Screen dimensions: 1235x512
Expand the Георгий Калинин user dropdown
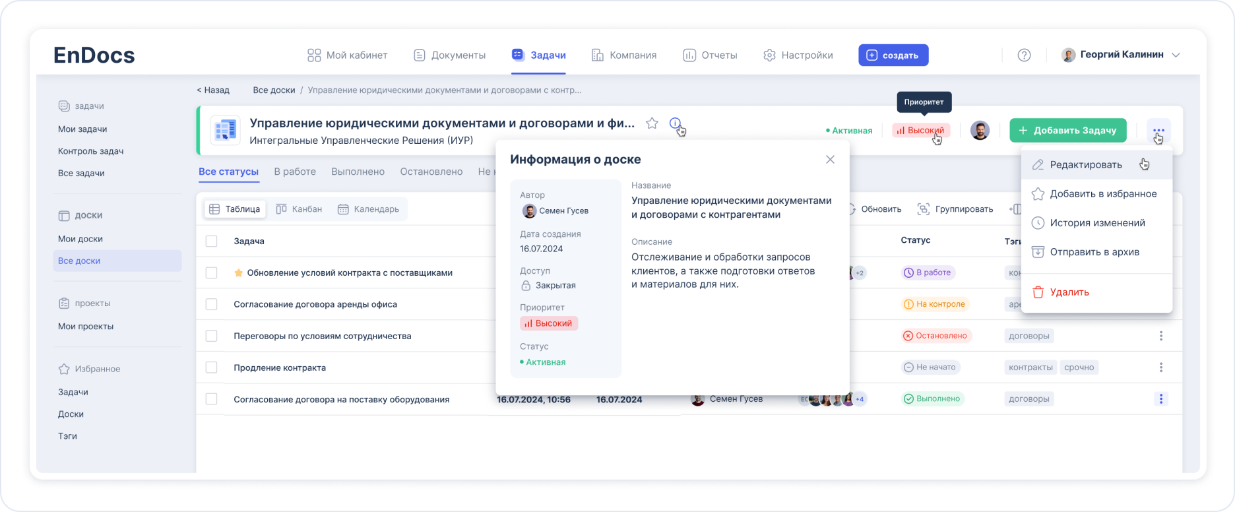1176,55
